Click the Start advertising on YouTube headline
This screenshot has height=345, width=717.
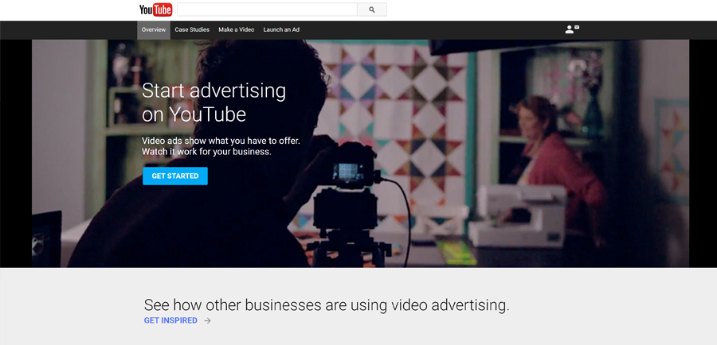214,103
